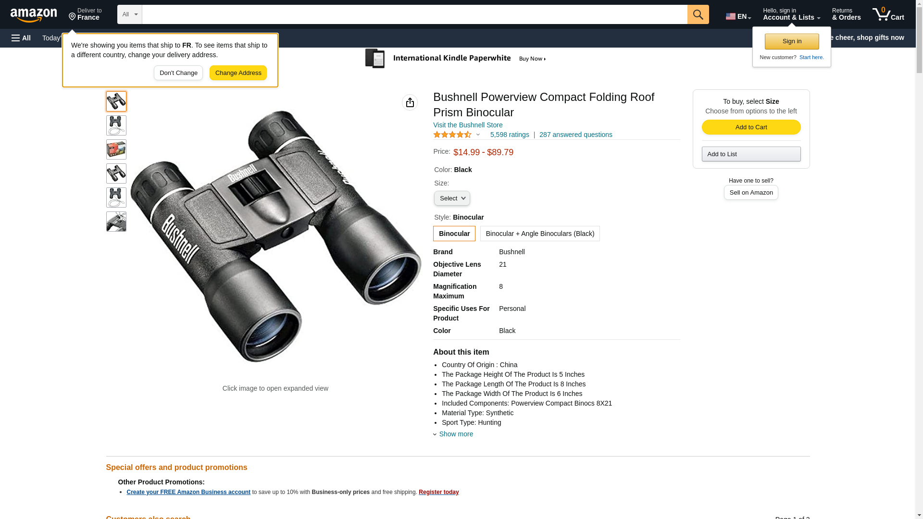Click the search magnifier button

click(698, 14)
